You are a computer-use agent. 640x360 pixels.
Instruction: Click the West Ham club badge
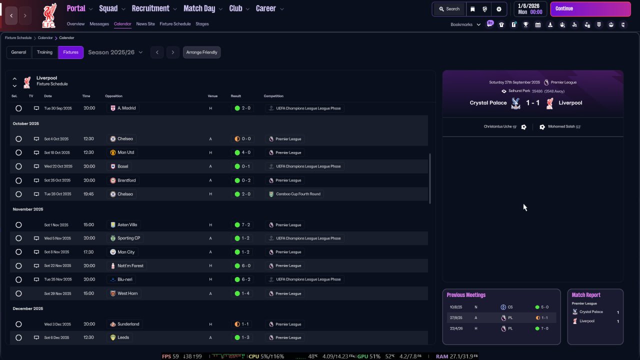pos(113,293)
